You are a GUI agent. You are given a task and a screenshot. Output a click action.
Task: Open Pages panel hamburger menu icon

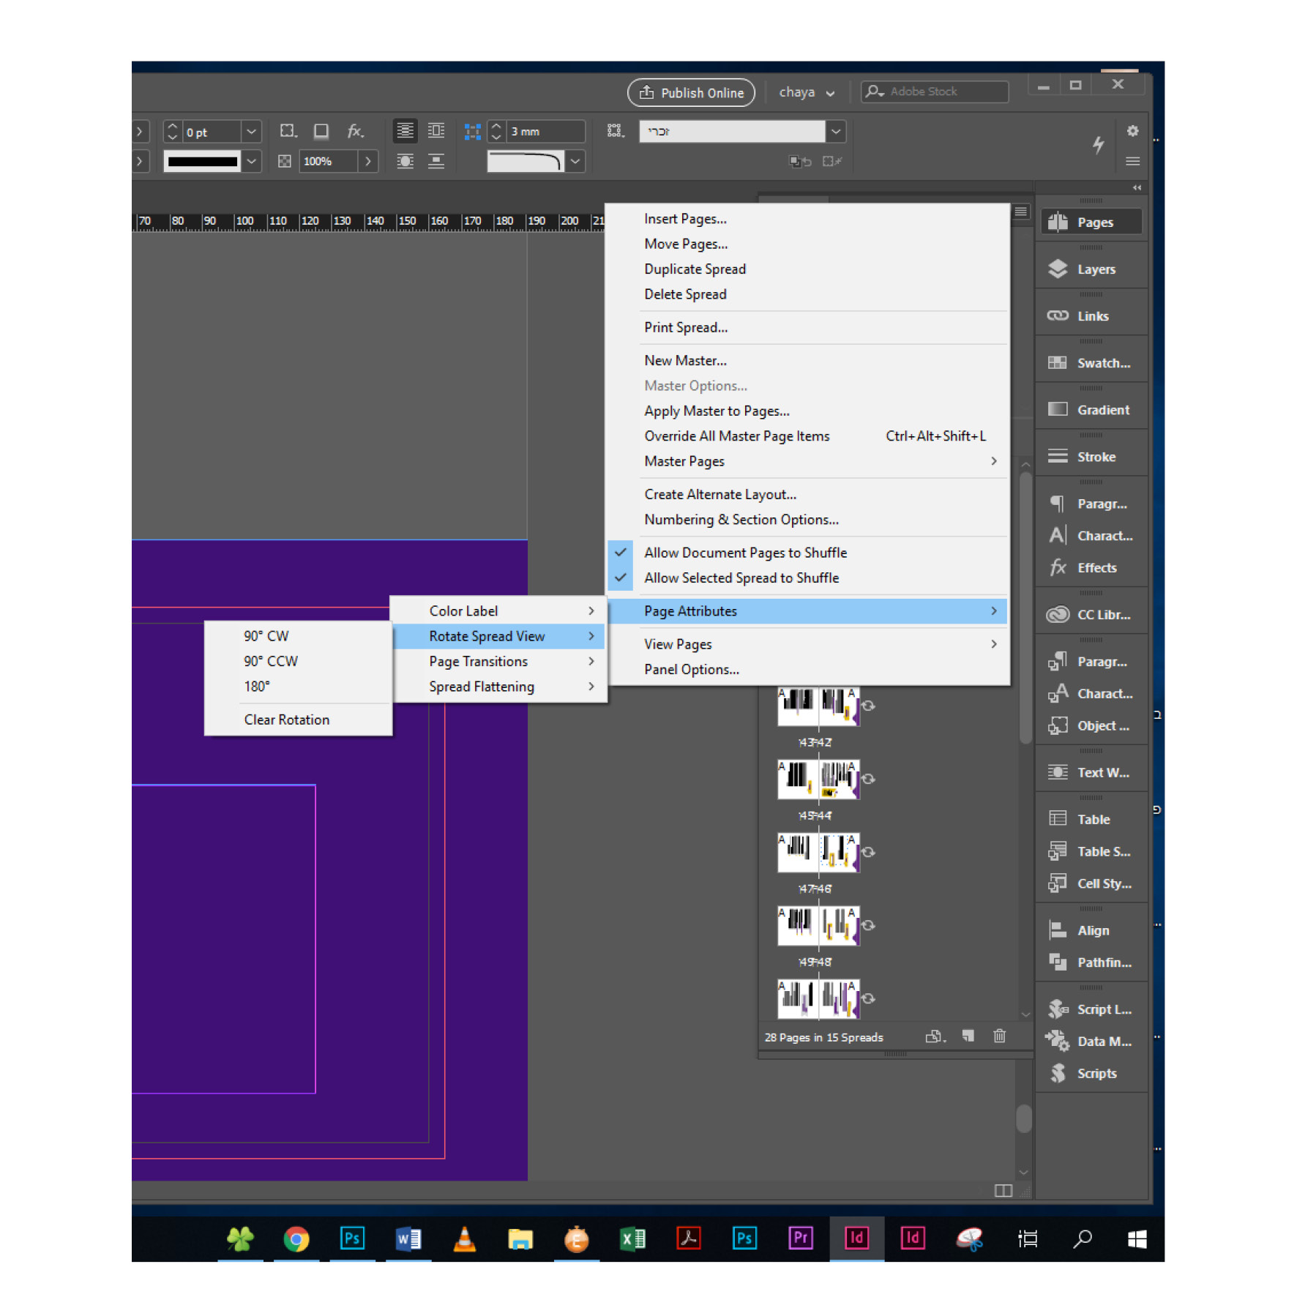1021,212
